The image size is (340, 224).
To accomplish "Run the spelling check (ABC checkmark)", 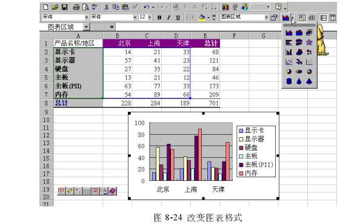I will (95, 7).
